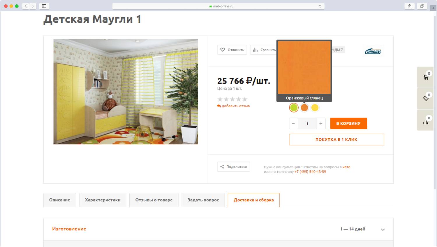437x247 pixels.
Task: Decrease quantity with minus button
Action: point(293,123)
